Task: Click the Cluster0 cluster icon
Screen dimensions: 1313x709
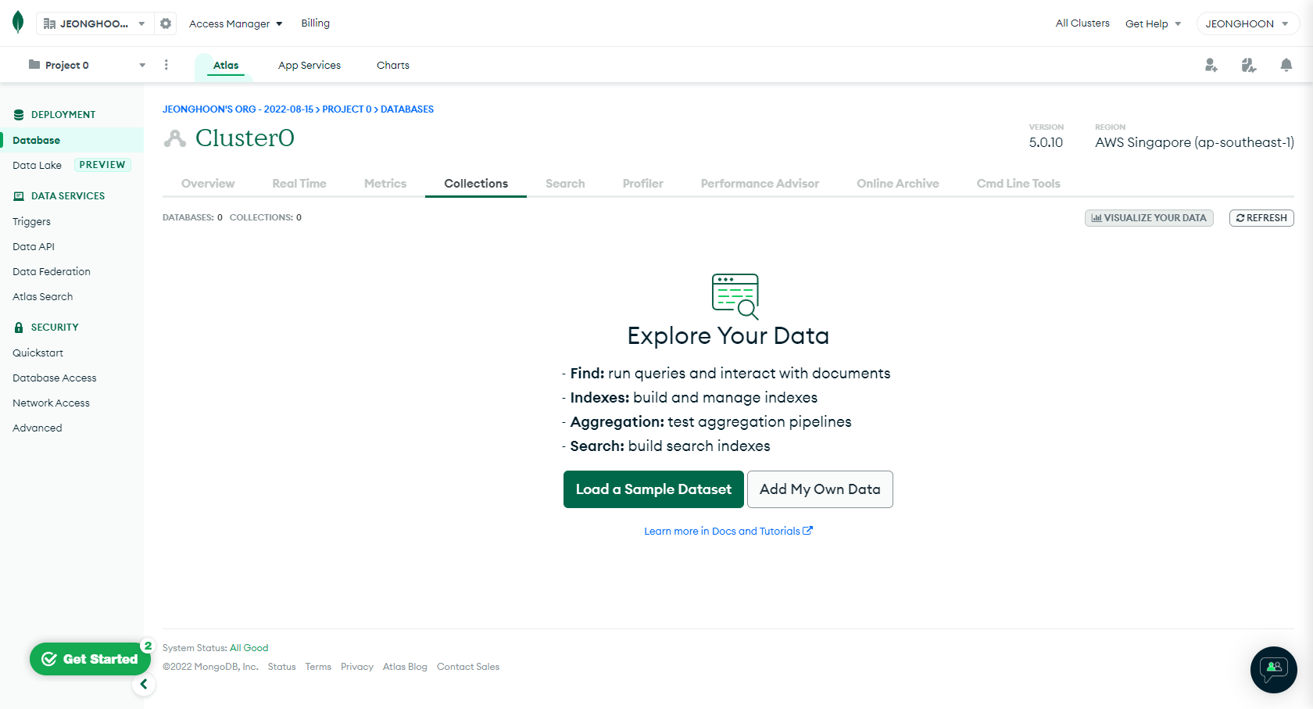Action: point(175,138)
